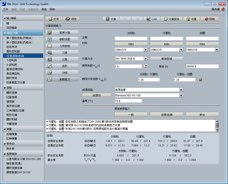The height and width of the screenshot is (184, 228).
Task: Click the question mark next to KA factor
Action: point(145,66)
